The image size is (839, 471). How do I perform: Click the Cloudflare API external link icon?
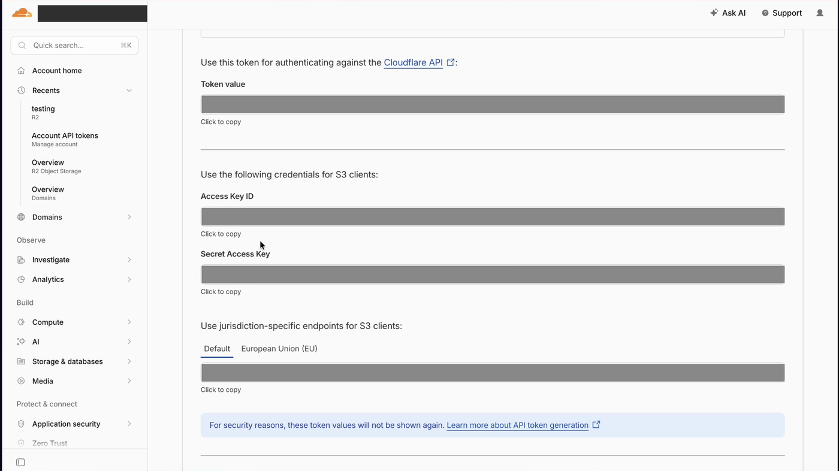tap(451, 62)
